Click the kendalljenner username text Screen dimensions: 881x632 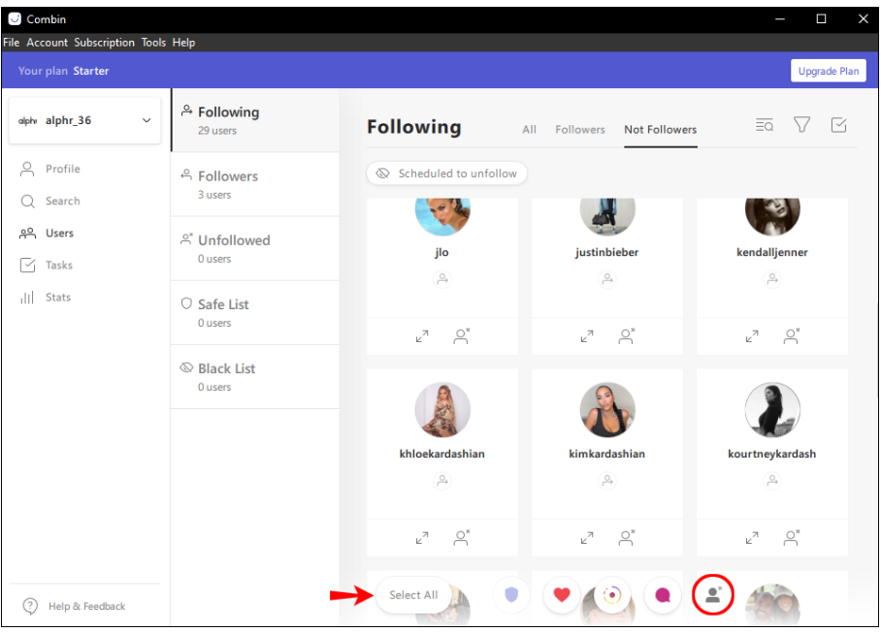(772, 252)
